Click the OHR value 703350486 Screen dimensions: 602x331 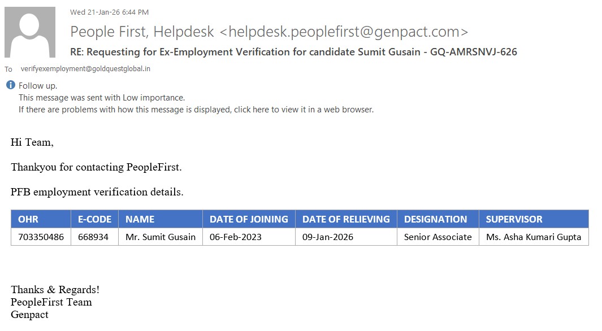[41, 237]
